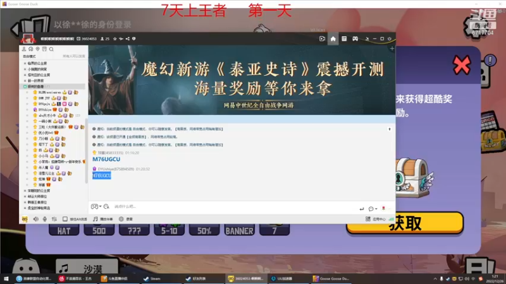Viewport: 506px width, 284px height.
Task: Click the font style icon in chat input
Action: coord(106,206)
